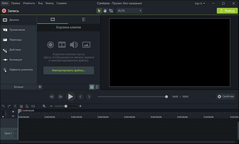This screenshot has width=239, height=144.
Task: Click Импортировать файлы button
Action: [69, 70]
